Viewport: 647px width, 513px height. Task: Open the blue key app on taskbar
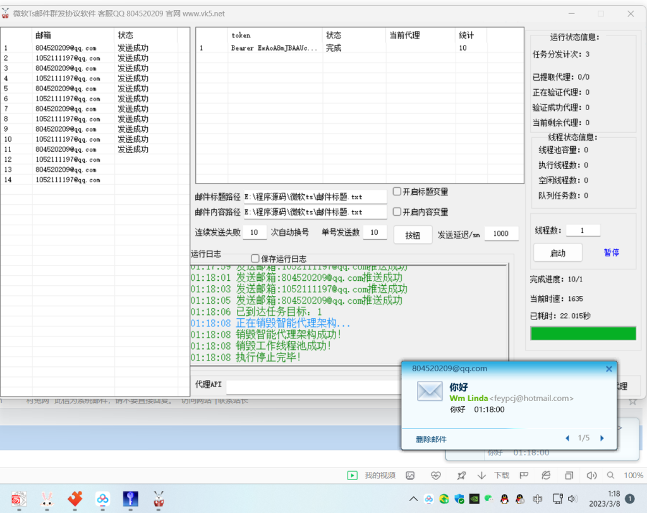pos(131,499)
